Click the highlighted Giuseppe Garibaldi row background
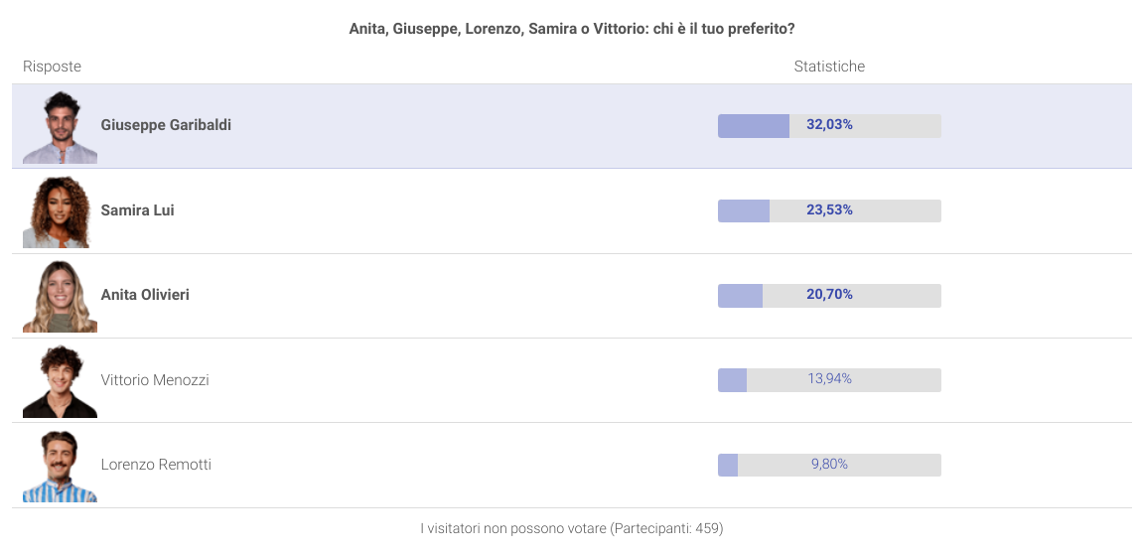This screenshot has height=552, width=1139. (572, 126)
